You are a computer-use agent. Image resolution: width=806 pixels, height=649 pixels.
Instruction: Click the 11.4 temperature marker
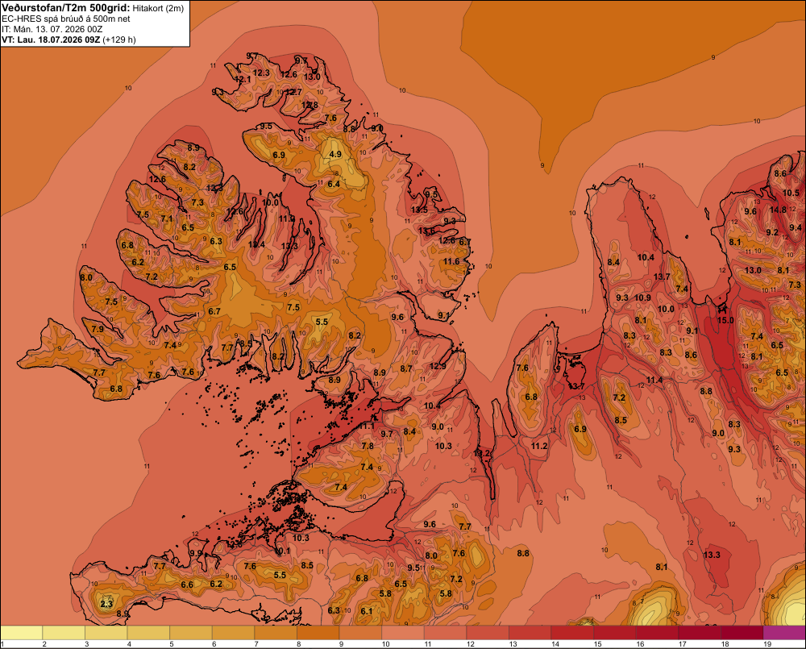point(654,380)
